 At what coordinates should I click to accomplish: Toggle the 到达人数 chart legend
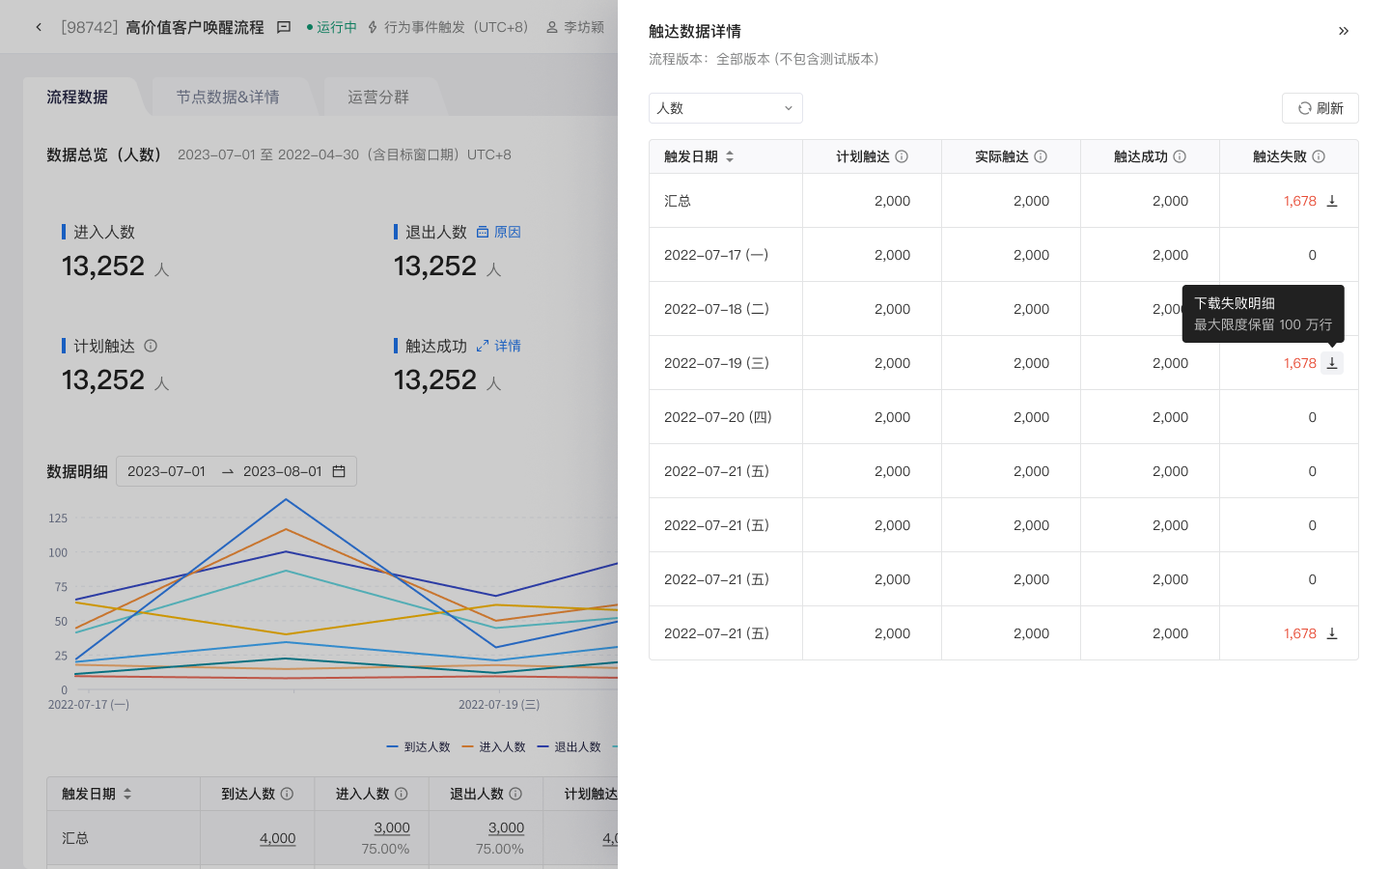pos(418,746)
